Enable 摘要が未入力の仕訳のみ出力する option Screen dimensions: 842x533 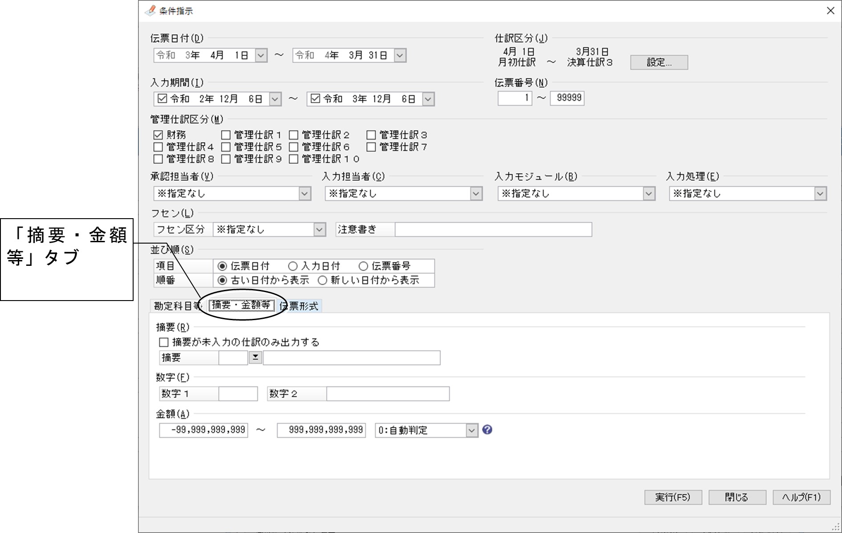[x=164, y=342]
